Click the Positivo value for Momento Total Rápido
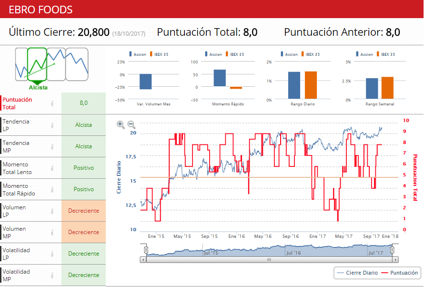 coord(83,189)
